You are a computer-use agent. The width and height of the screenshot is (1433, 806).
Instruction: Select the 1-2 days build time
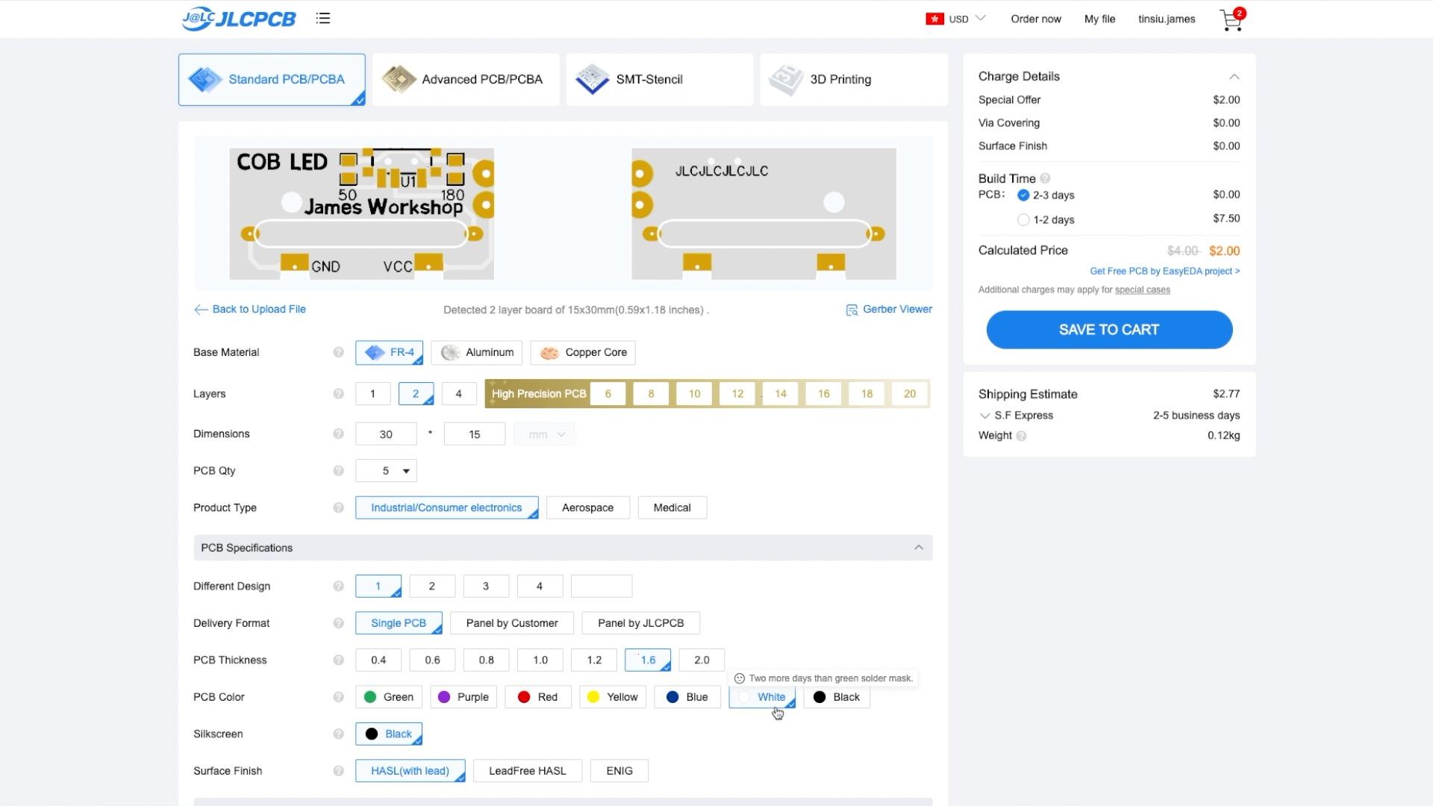click(x=1023, y=220)
